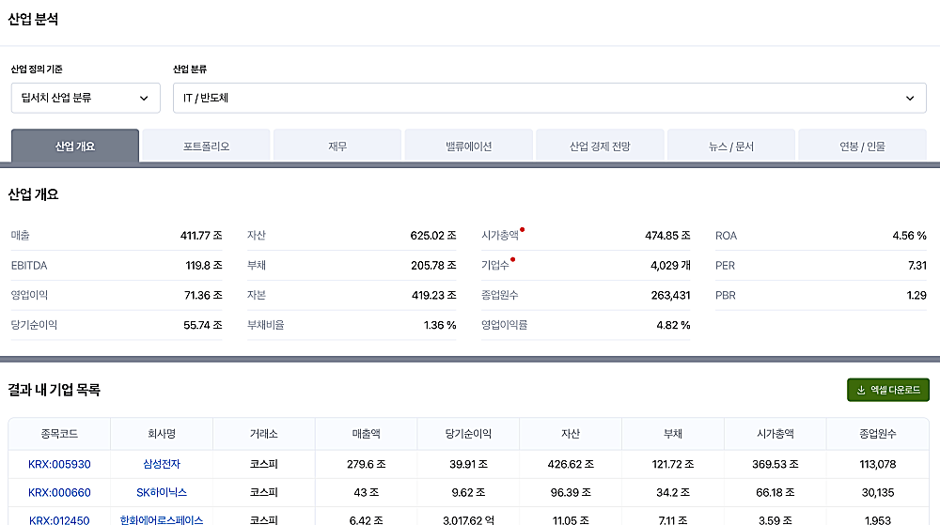Open stock code KRX:005930 link
This screenshot has height=525, width=940.
[x=59, y=464]
